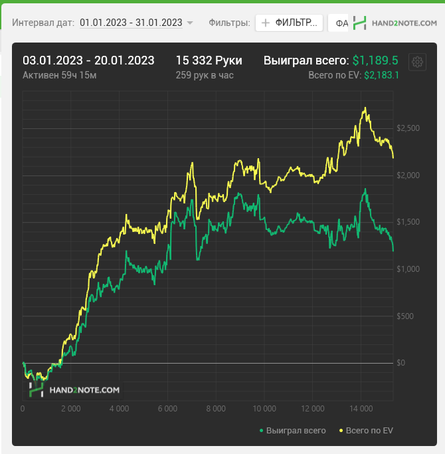The image size is (445, 454).
Task: Click HAND2NOTE.COM link text at top
Action: pyautogui.click(x=404, y=23)
